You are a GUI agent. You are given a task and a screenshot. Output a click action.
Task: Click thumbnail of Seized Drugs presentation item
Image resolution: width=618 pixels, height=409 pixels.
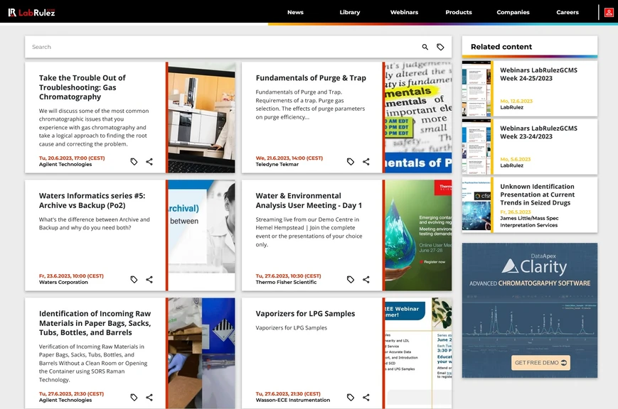click(x=476, y=205)
